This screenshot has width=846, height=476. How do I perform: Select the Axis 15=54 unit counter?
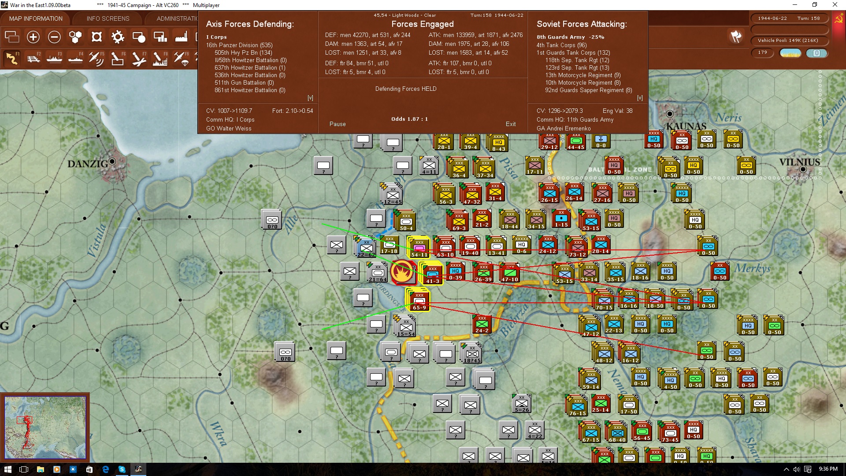click(x=406, y=327)
